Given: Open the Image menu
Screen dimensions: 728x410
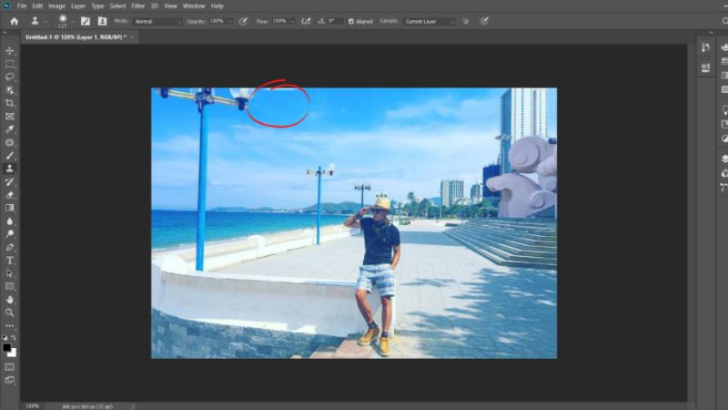Looking at the screenshot, I should tap(56, 6).
